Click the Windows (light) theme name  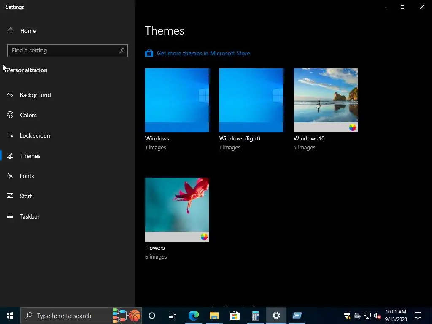point(240,138)
